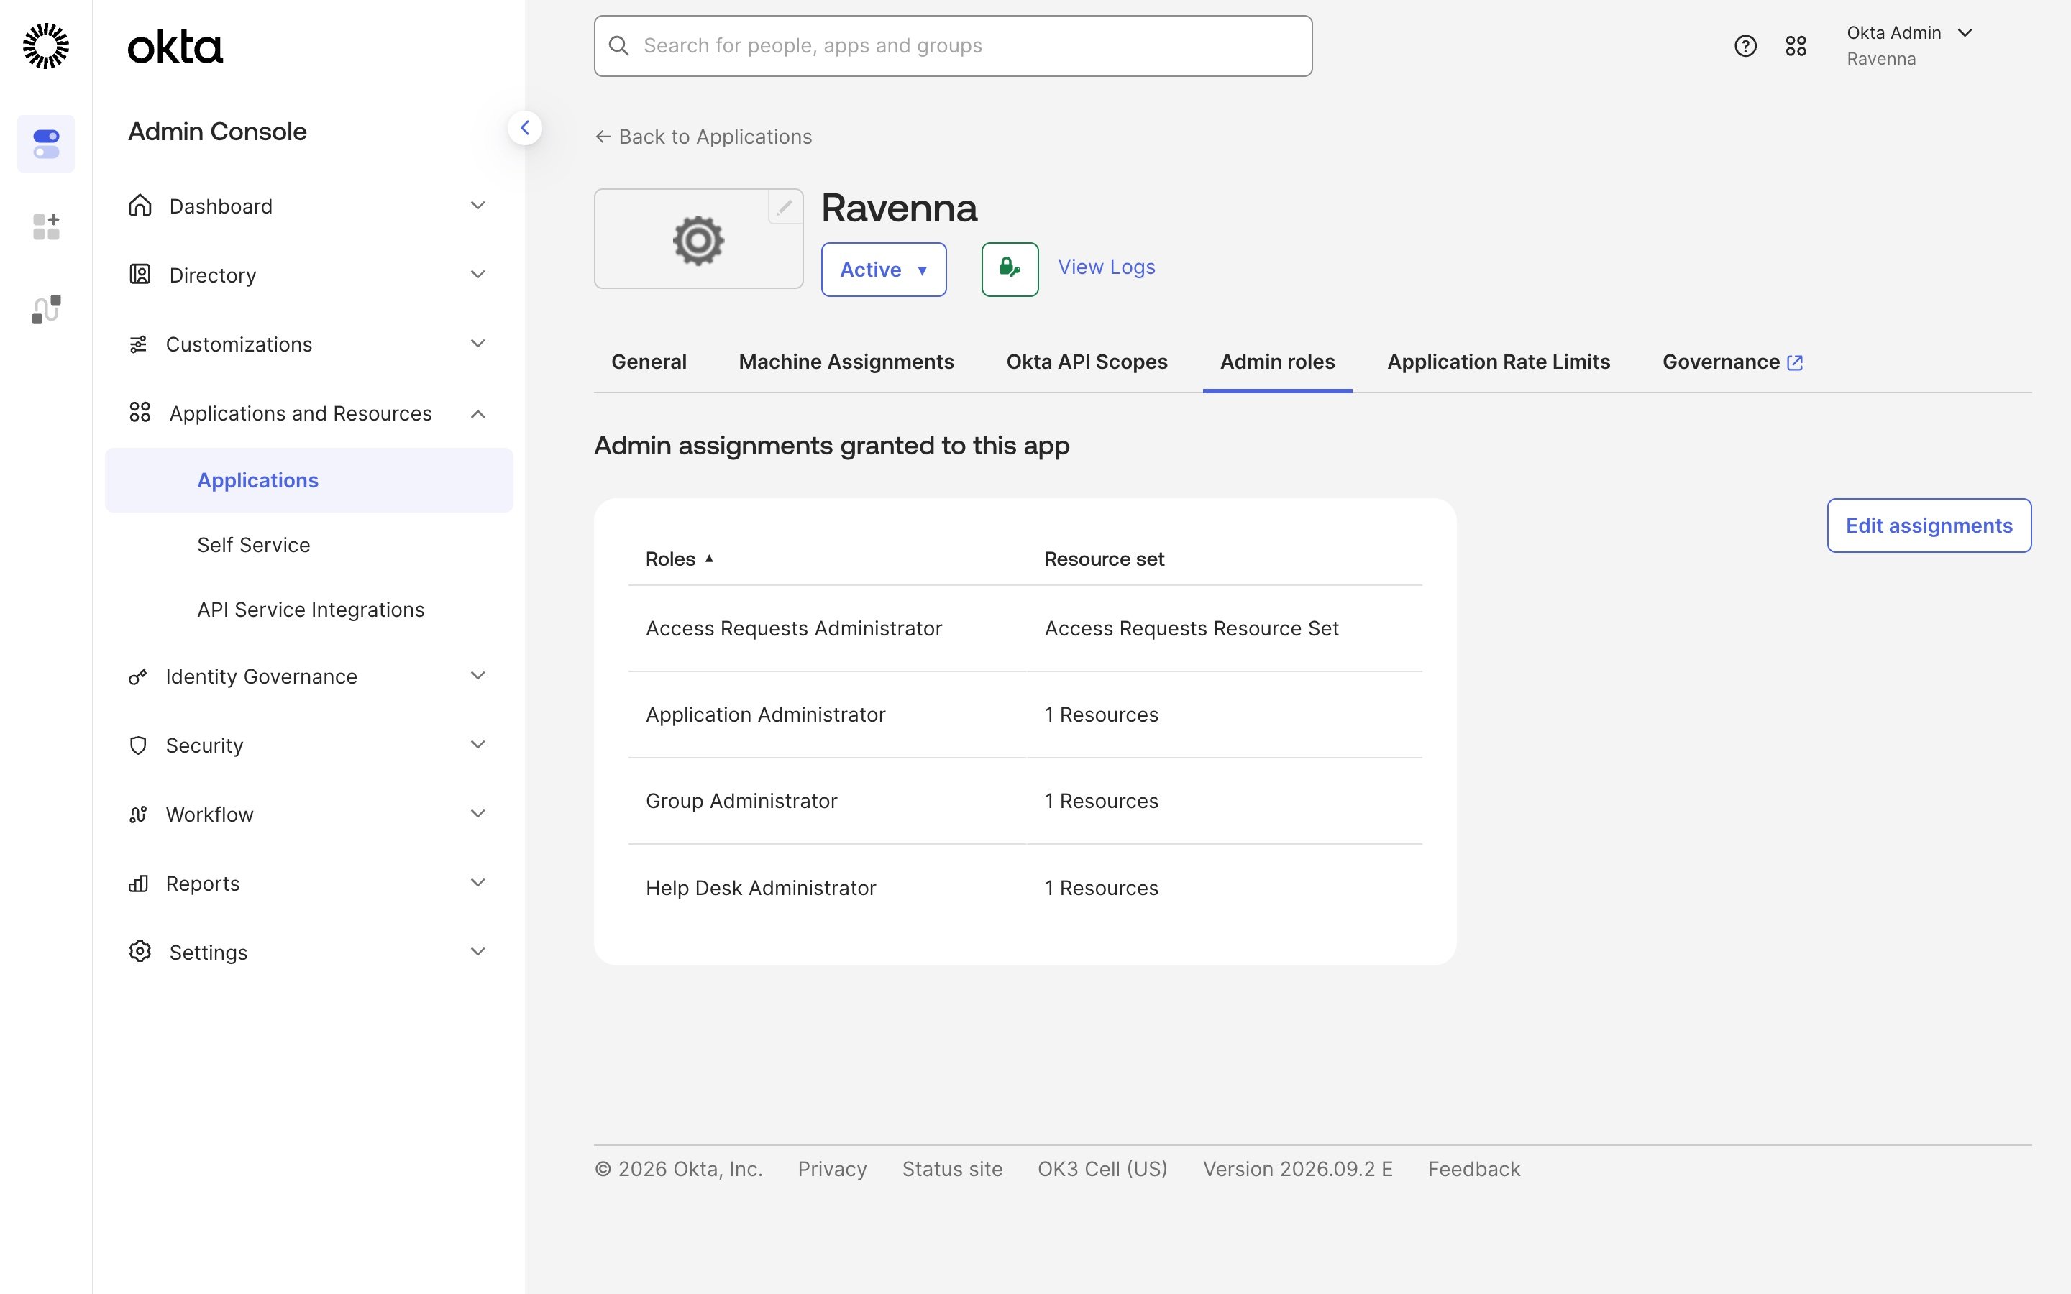Open API Service Integrations in the sidebar
This screenshot has width=2071, height=1294.
pos(311,610)
